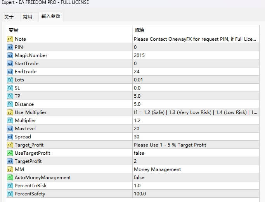Click the PIN integer parameter icon
This screenshot has height=202, width=265.
[x=10, y=47]
